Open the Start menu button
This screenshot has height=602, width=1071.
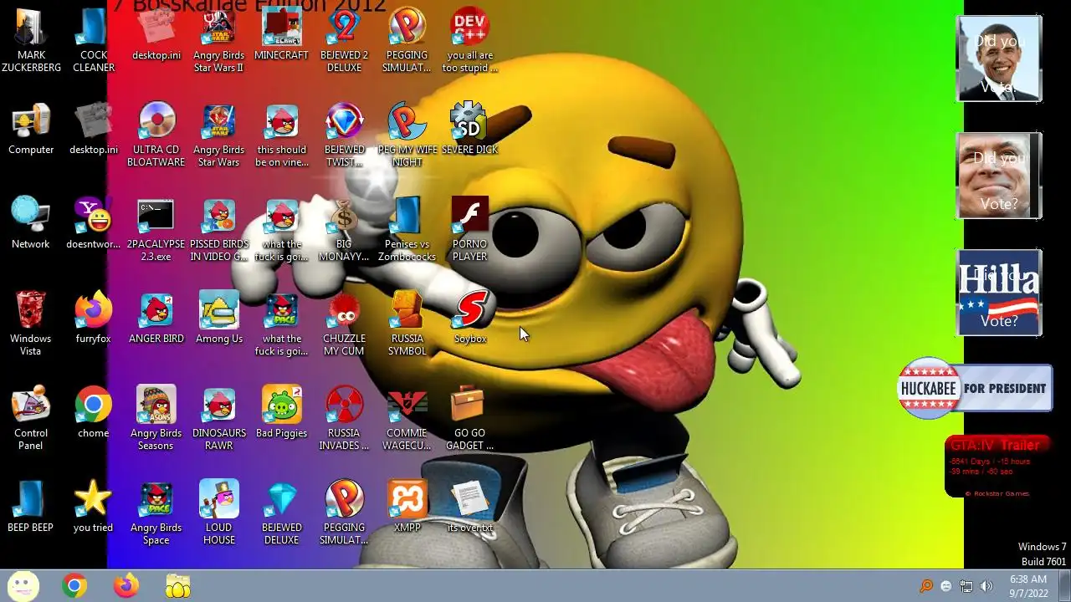coord(23,586)
